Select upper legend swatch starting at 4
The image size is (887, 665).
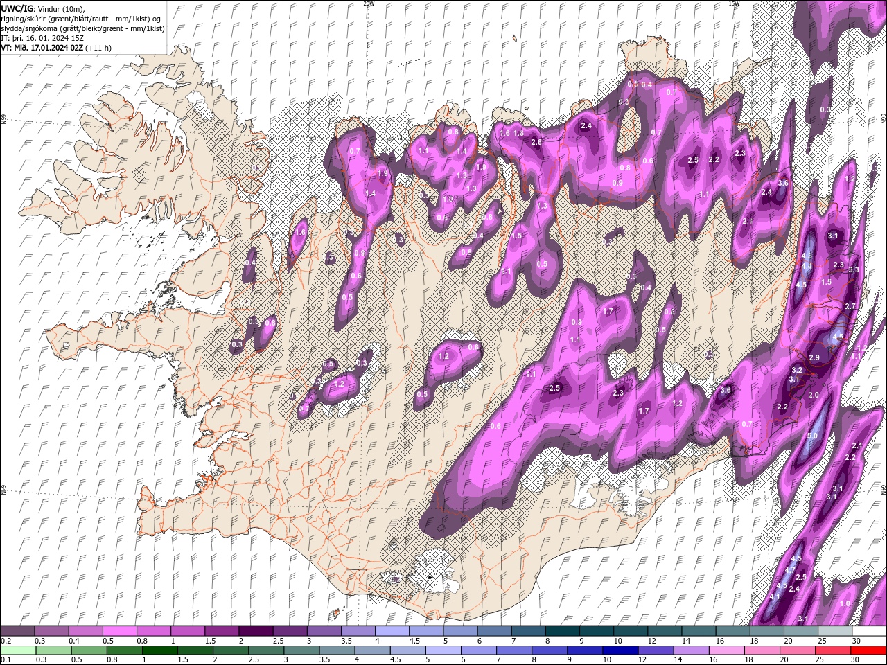[x=392, y=631]
